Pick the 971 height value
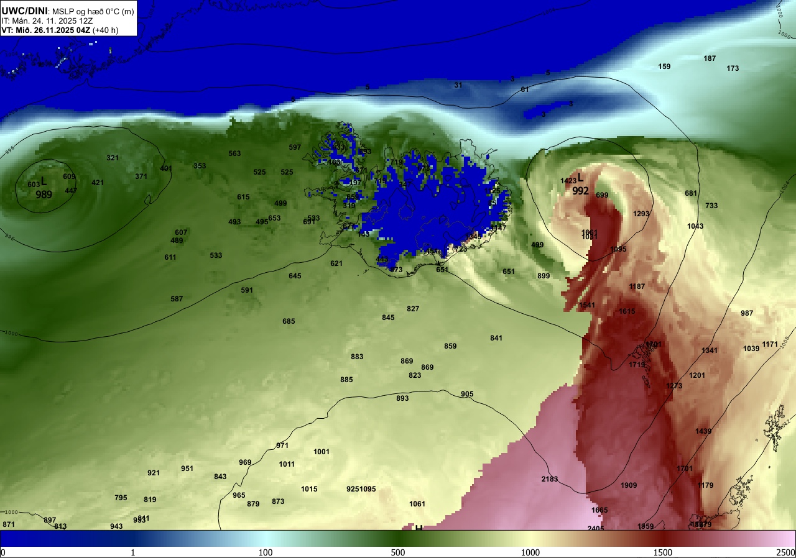 (282, 446)
